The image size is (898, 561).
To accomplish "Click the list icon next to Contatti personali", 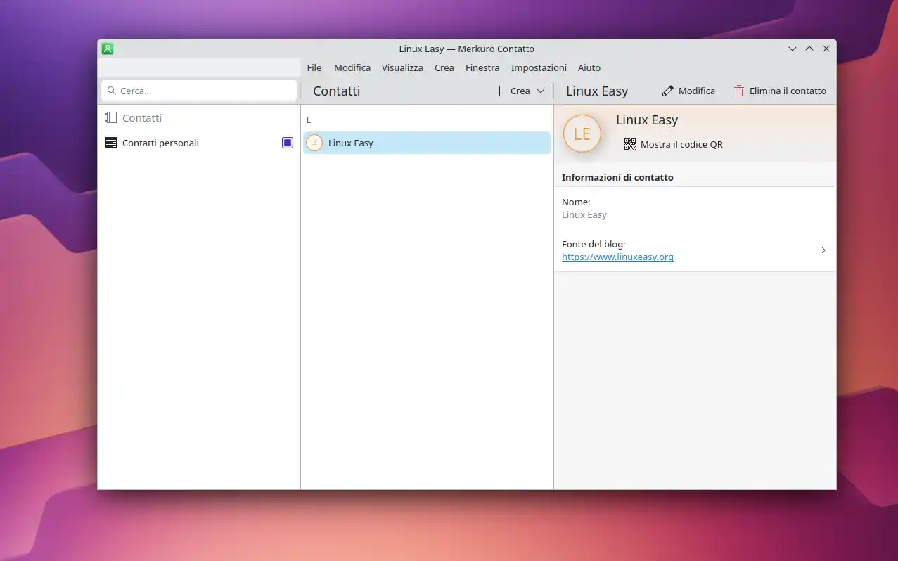I will 111,143.
